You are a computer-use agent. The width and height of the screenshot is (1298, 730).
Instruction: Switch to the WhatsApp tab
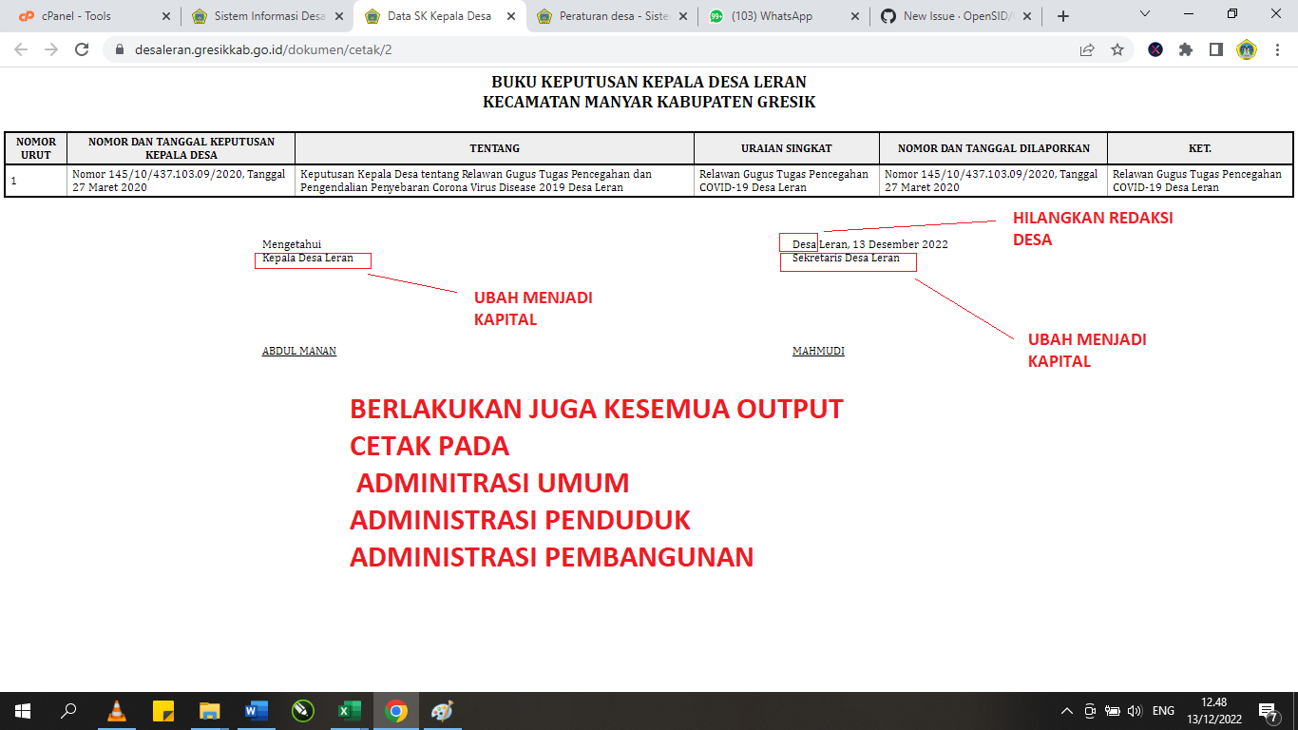tap(770, 15)
